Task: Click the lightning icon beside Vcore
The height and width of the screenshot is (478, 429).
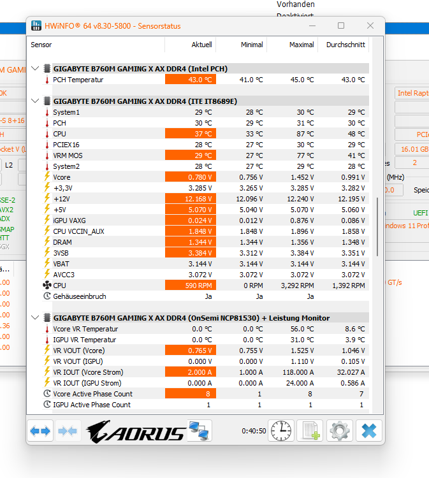Action: [47, 177]
